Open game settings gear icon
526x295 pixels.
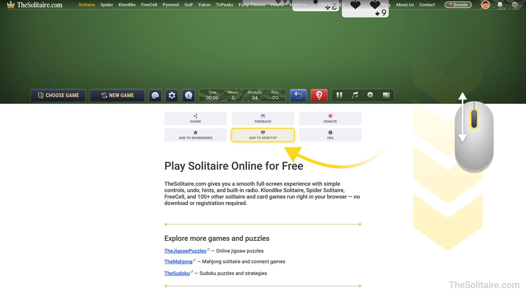(172, 96)
